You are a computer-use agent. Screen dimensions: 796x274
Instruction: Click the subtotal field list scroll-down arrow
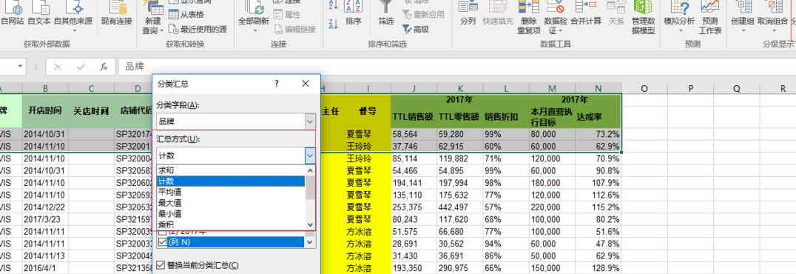pyautogui.click(x=310, y=242)
